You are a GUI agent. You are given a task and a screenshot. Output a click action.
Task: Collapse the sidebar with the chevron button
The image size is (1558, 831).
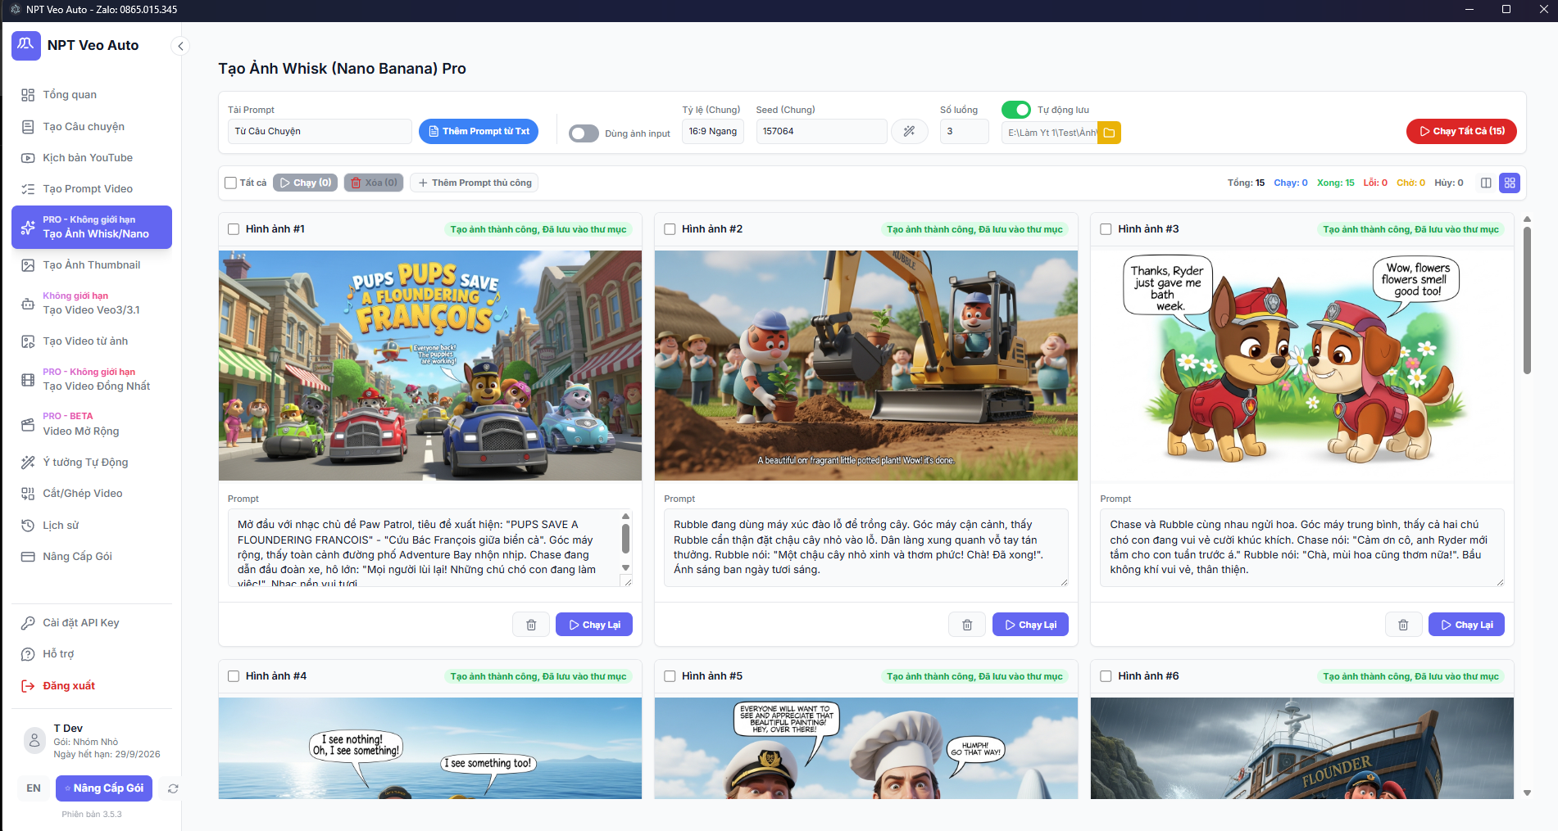coord(180,46)
